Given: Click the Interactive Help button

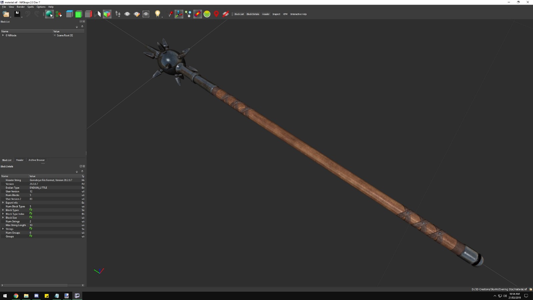Looking at the screenshot, I should 298,14.
